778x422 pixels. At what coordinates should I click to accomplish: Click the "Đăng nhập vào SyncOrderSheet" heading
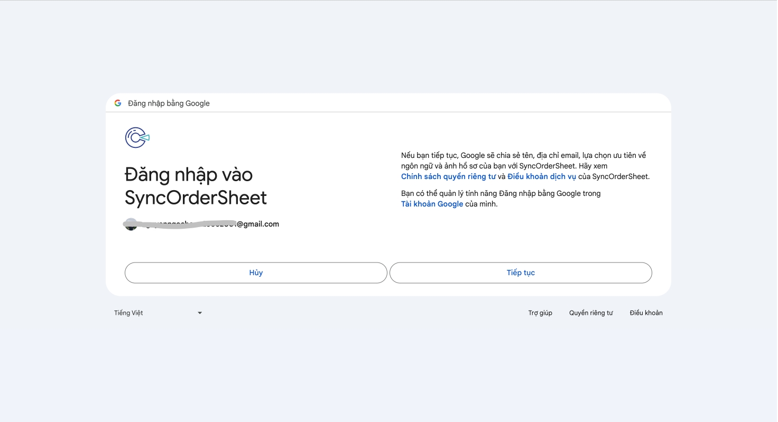[196, 186]
